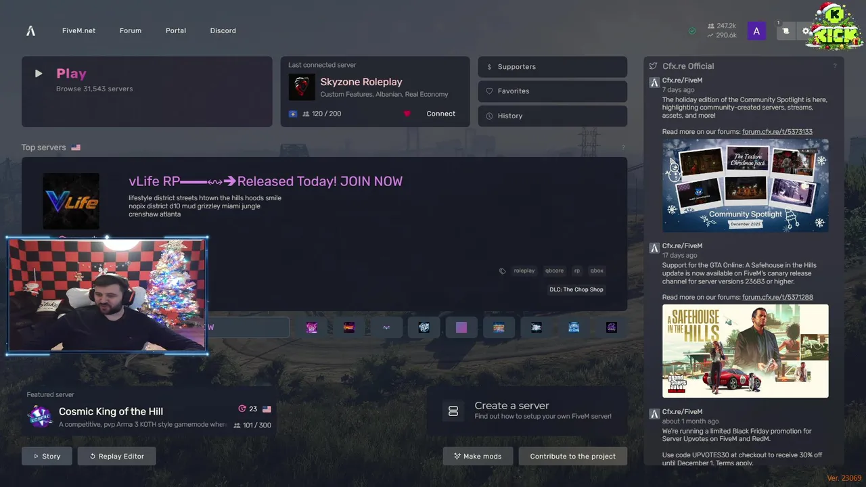The image size is (866, 487).
Task: Click the flag icon beside Skyzone player count
Action: pyautogui.click(x=293, y=114)
